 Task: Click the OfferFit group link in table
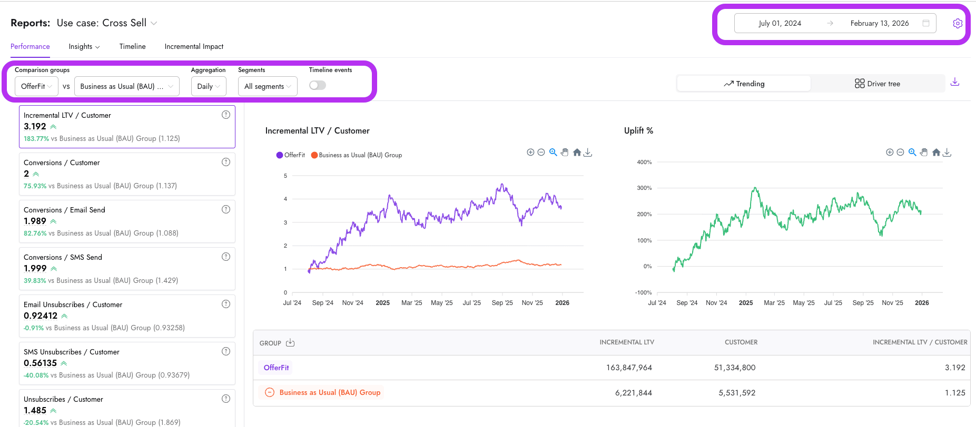pyautogui.click(x=276, y=368)
